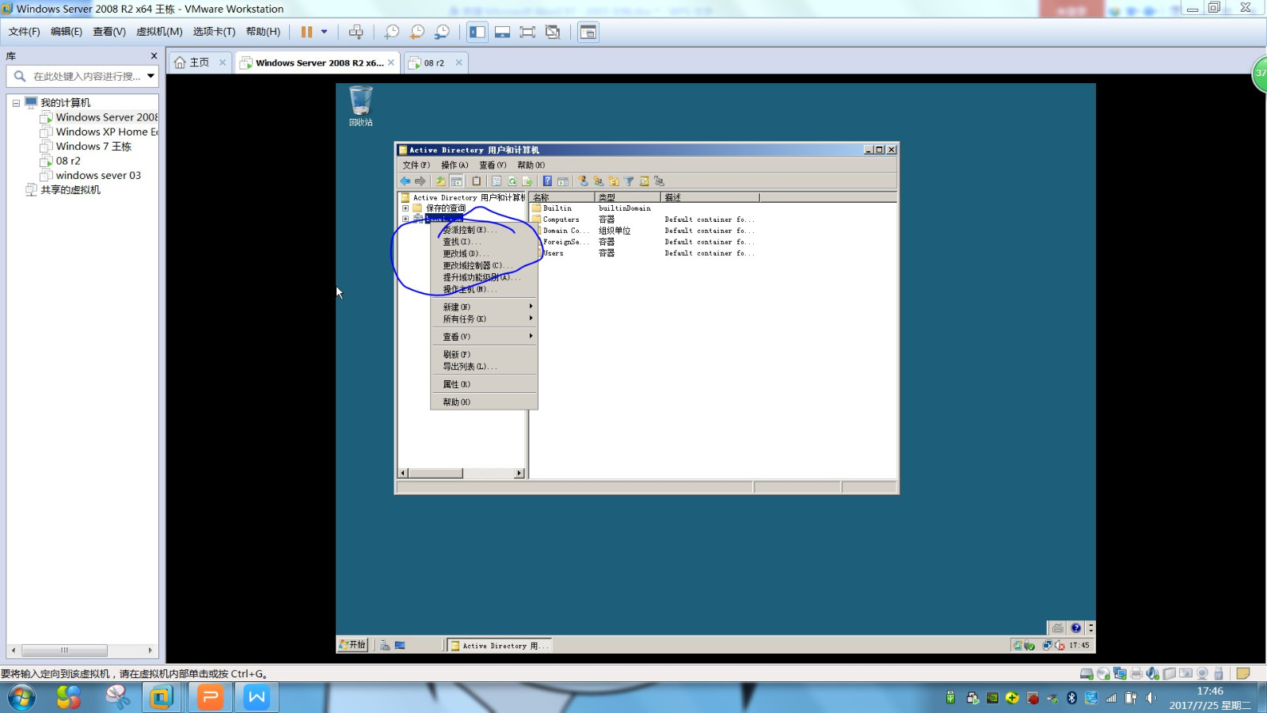Close the 08 r2 tab

point(458,63)
